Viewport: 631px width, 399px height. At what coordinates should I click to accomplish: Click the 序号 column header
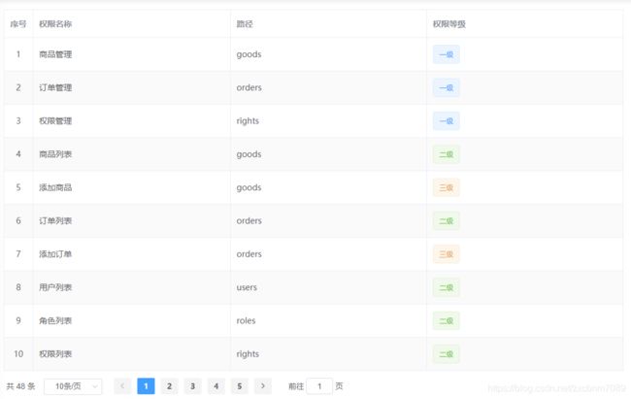tap(18, 24)
